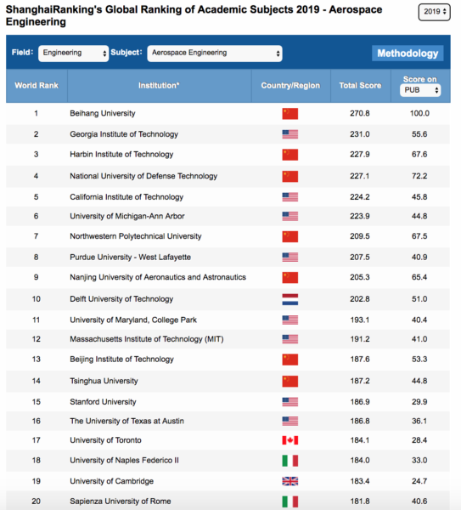
Task: Click the Country/Region column header
Action: (290, 86)
